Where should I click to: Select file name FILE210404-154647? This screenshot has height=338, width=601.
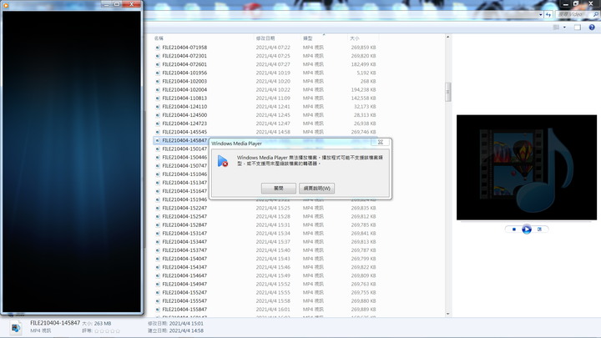(x=184, y=275)
